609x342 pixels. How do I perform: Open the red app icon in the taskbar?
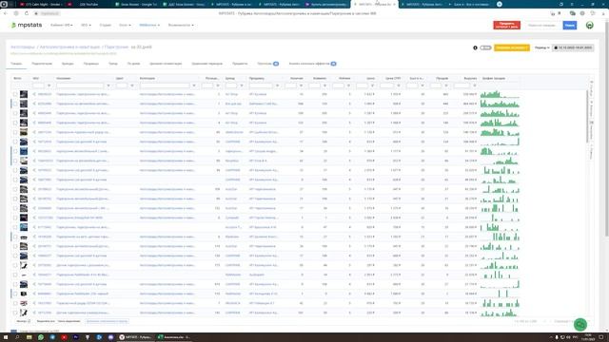click(64, 337)
